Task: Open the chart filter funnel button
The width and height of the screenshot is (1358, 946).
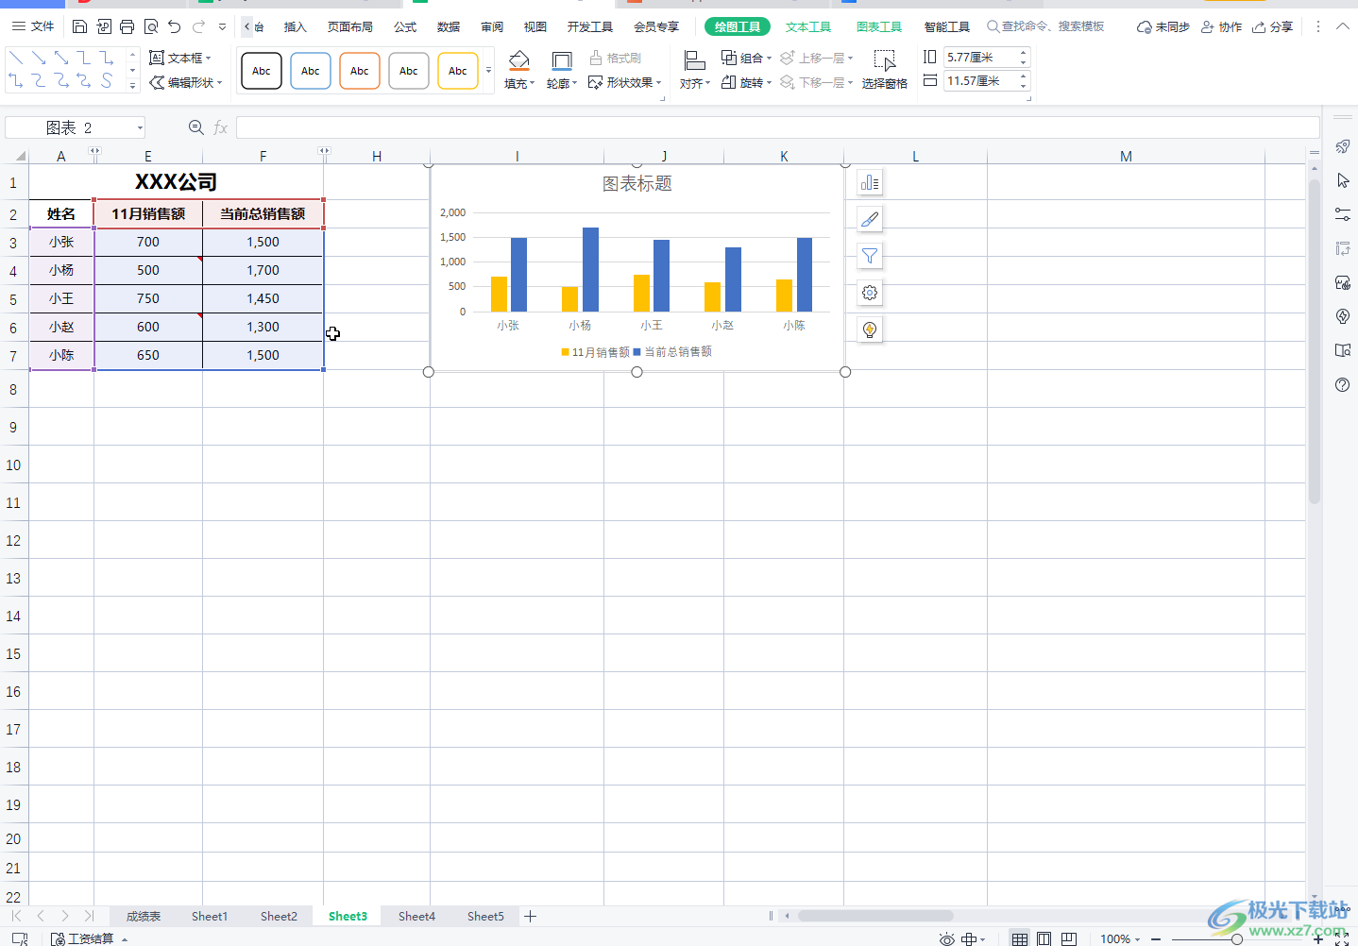Action: pos(870,256)
